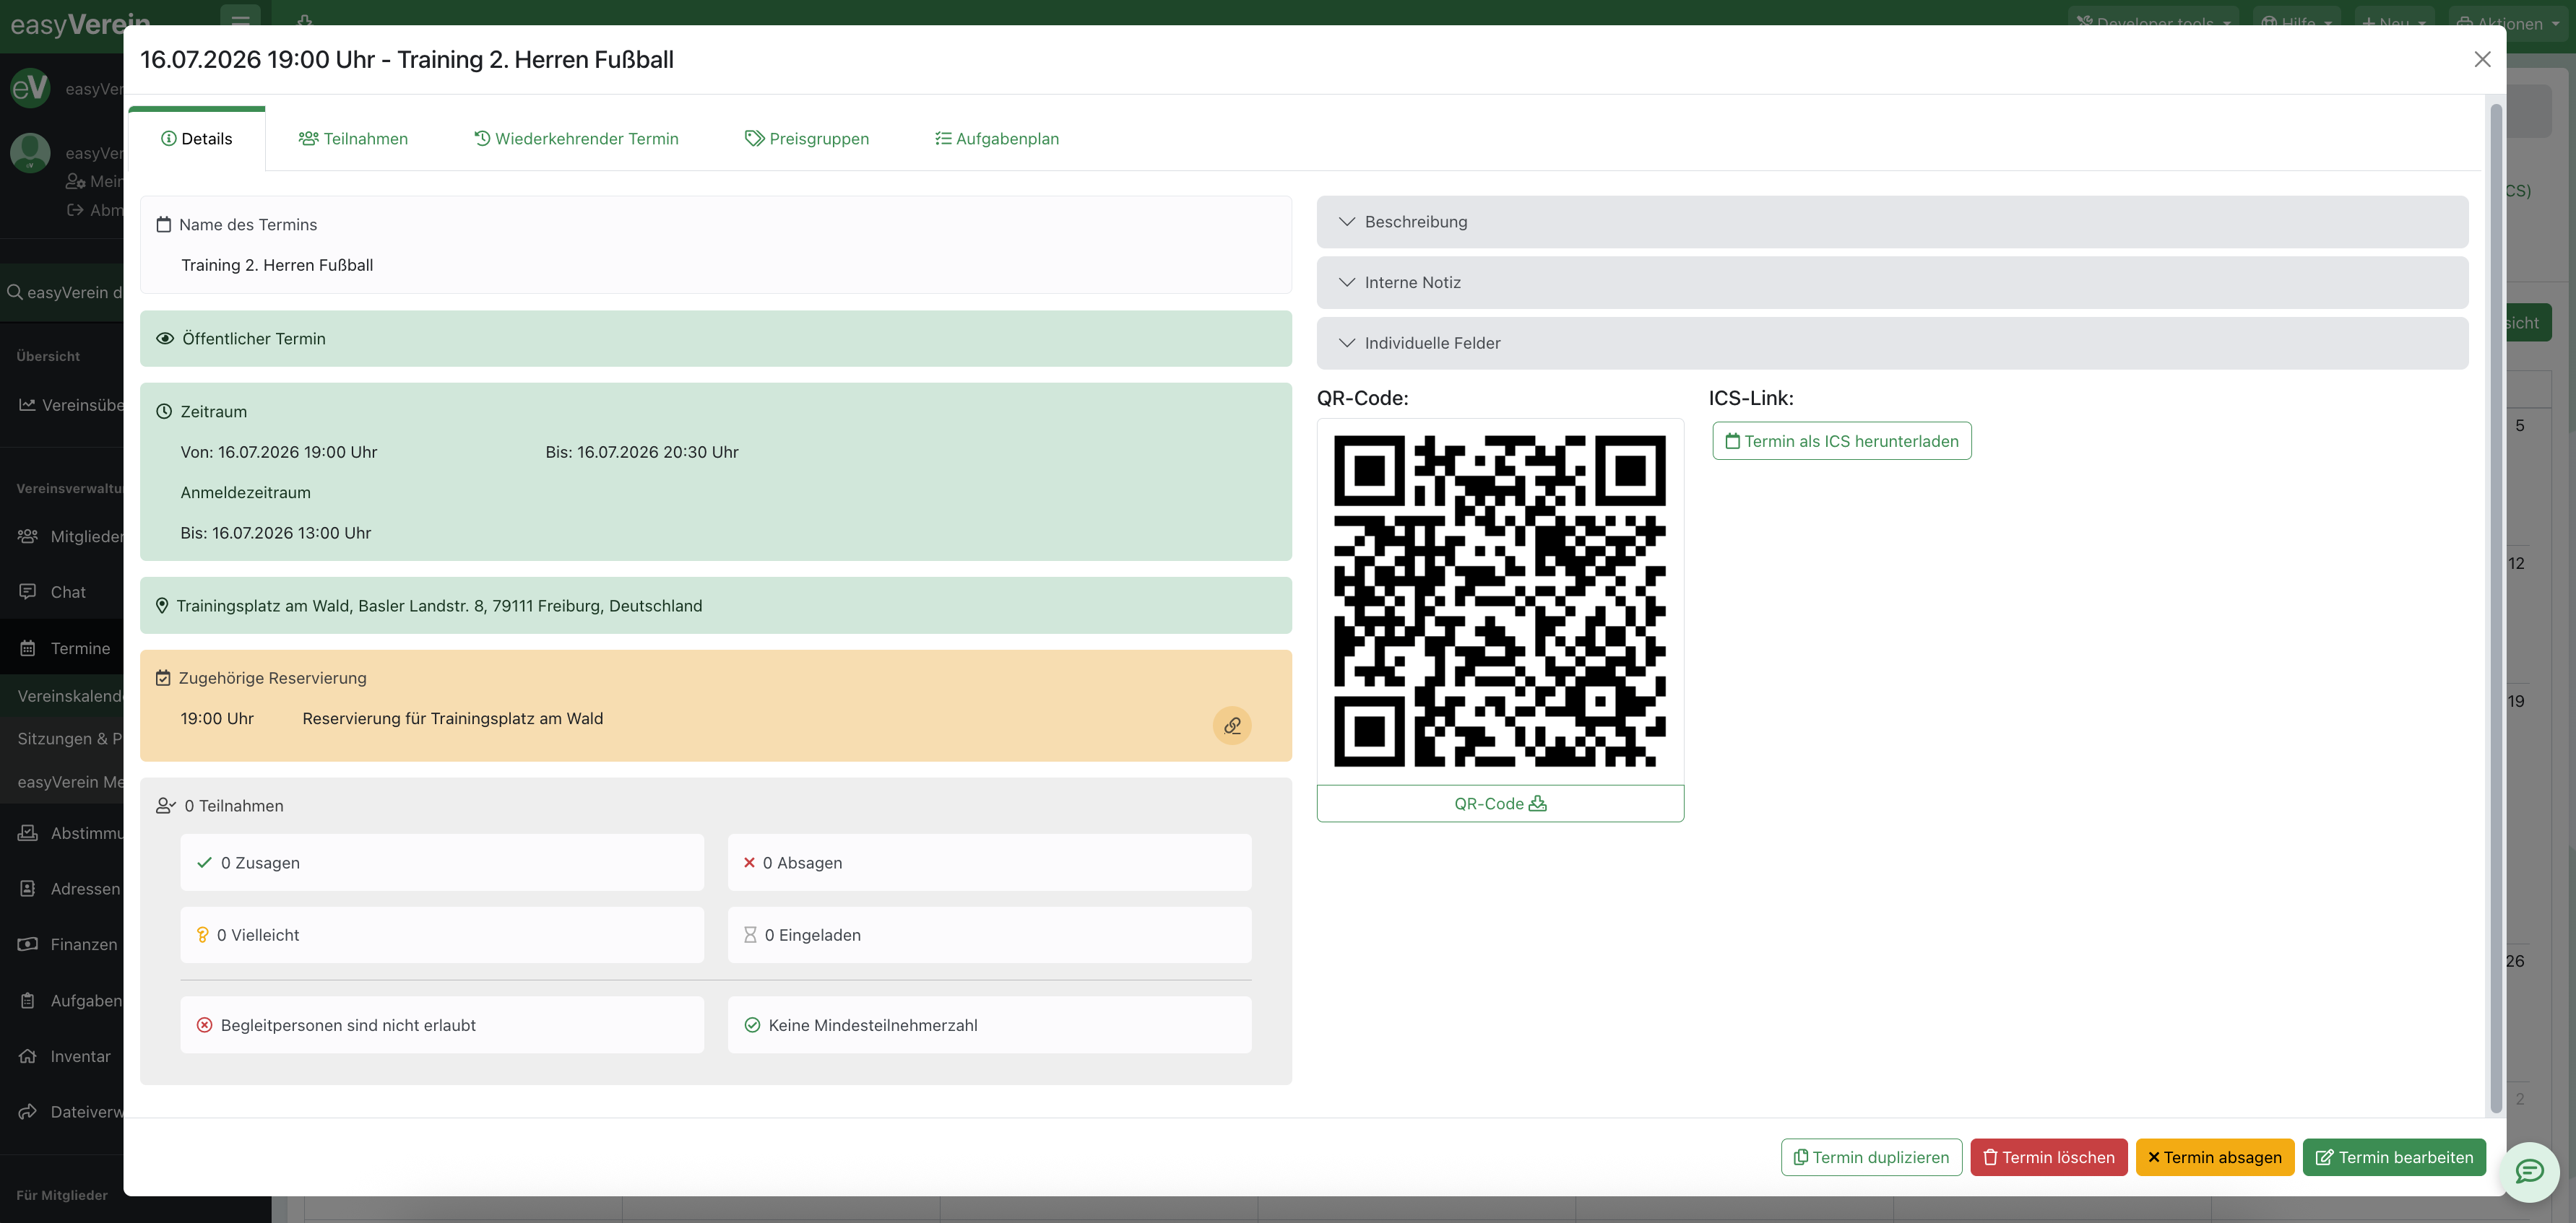Click the 0 Absagen card

(989, 862)
